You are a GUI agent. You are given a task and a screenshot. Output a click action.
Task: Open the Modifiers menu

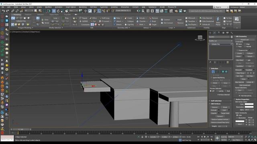coord(48,7)
